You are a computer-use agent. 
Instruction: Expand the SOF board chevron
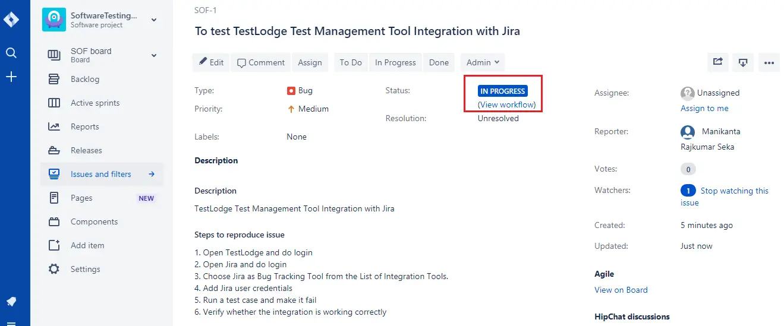[154, 55]
